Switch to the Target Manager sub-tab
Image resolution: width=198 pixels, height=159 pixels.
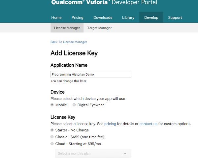point(99,28)
